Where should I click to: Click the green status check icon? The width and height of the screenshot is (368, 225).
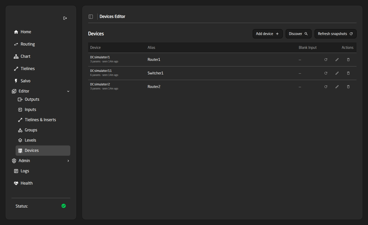[64, 206]
